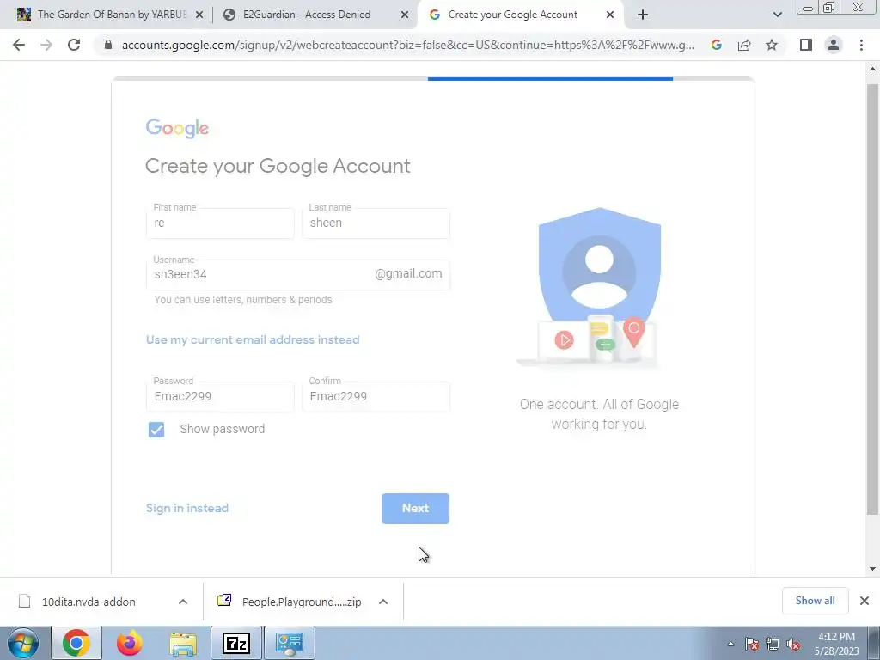The width and height of the screenshot is (880, 660).
Task: Open the Control Panel taskbar icon
Action: point(290,643)
